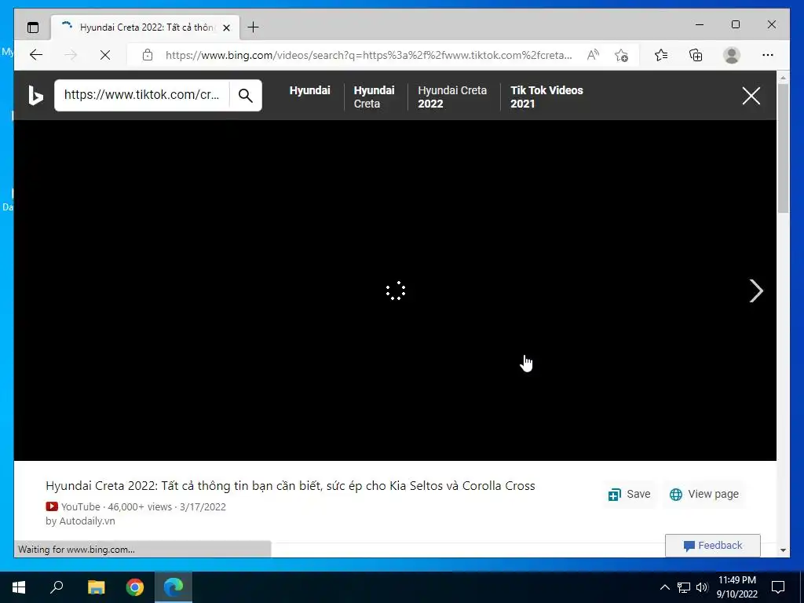Open File Explorer from taskbar
Image resolution: width=804 pixels, height=603 pixels.
[96, 587]
